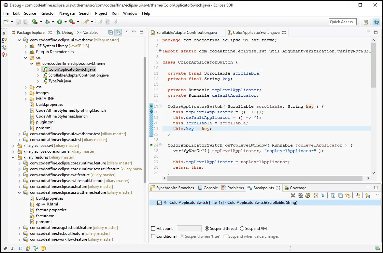Remove all breakpoints using the double-X icon
The image size is (383, 253).
(x=300, y=195)
